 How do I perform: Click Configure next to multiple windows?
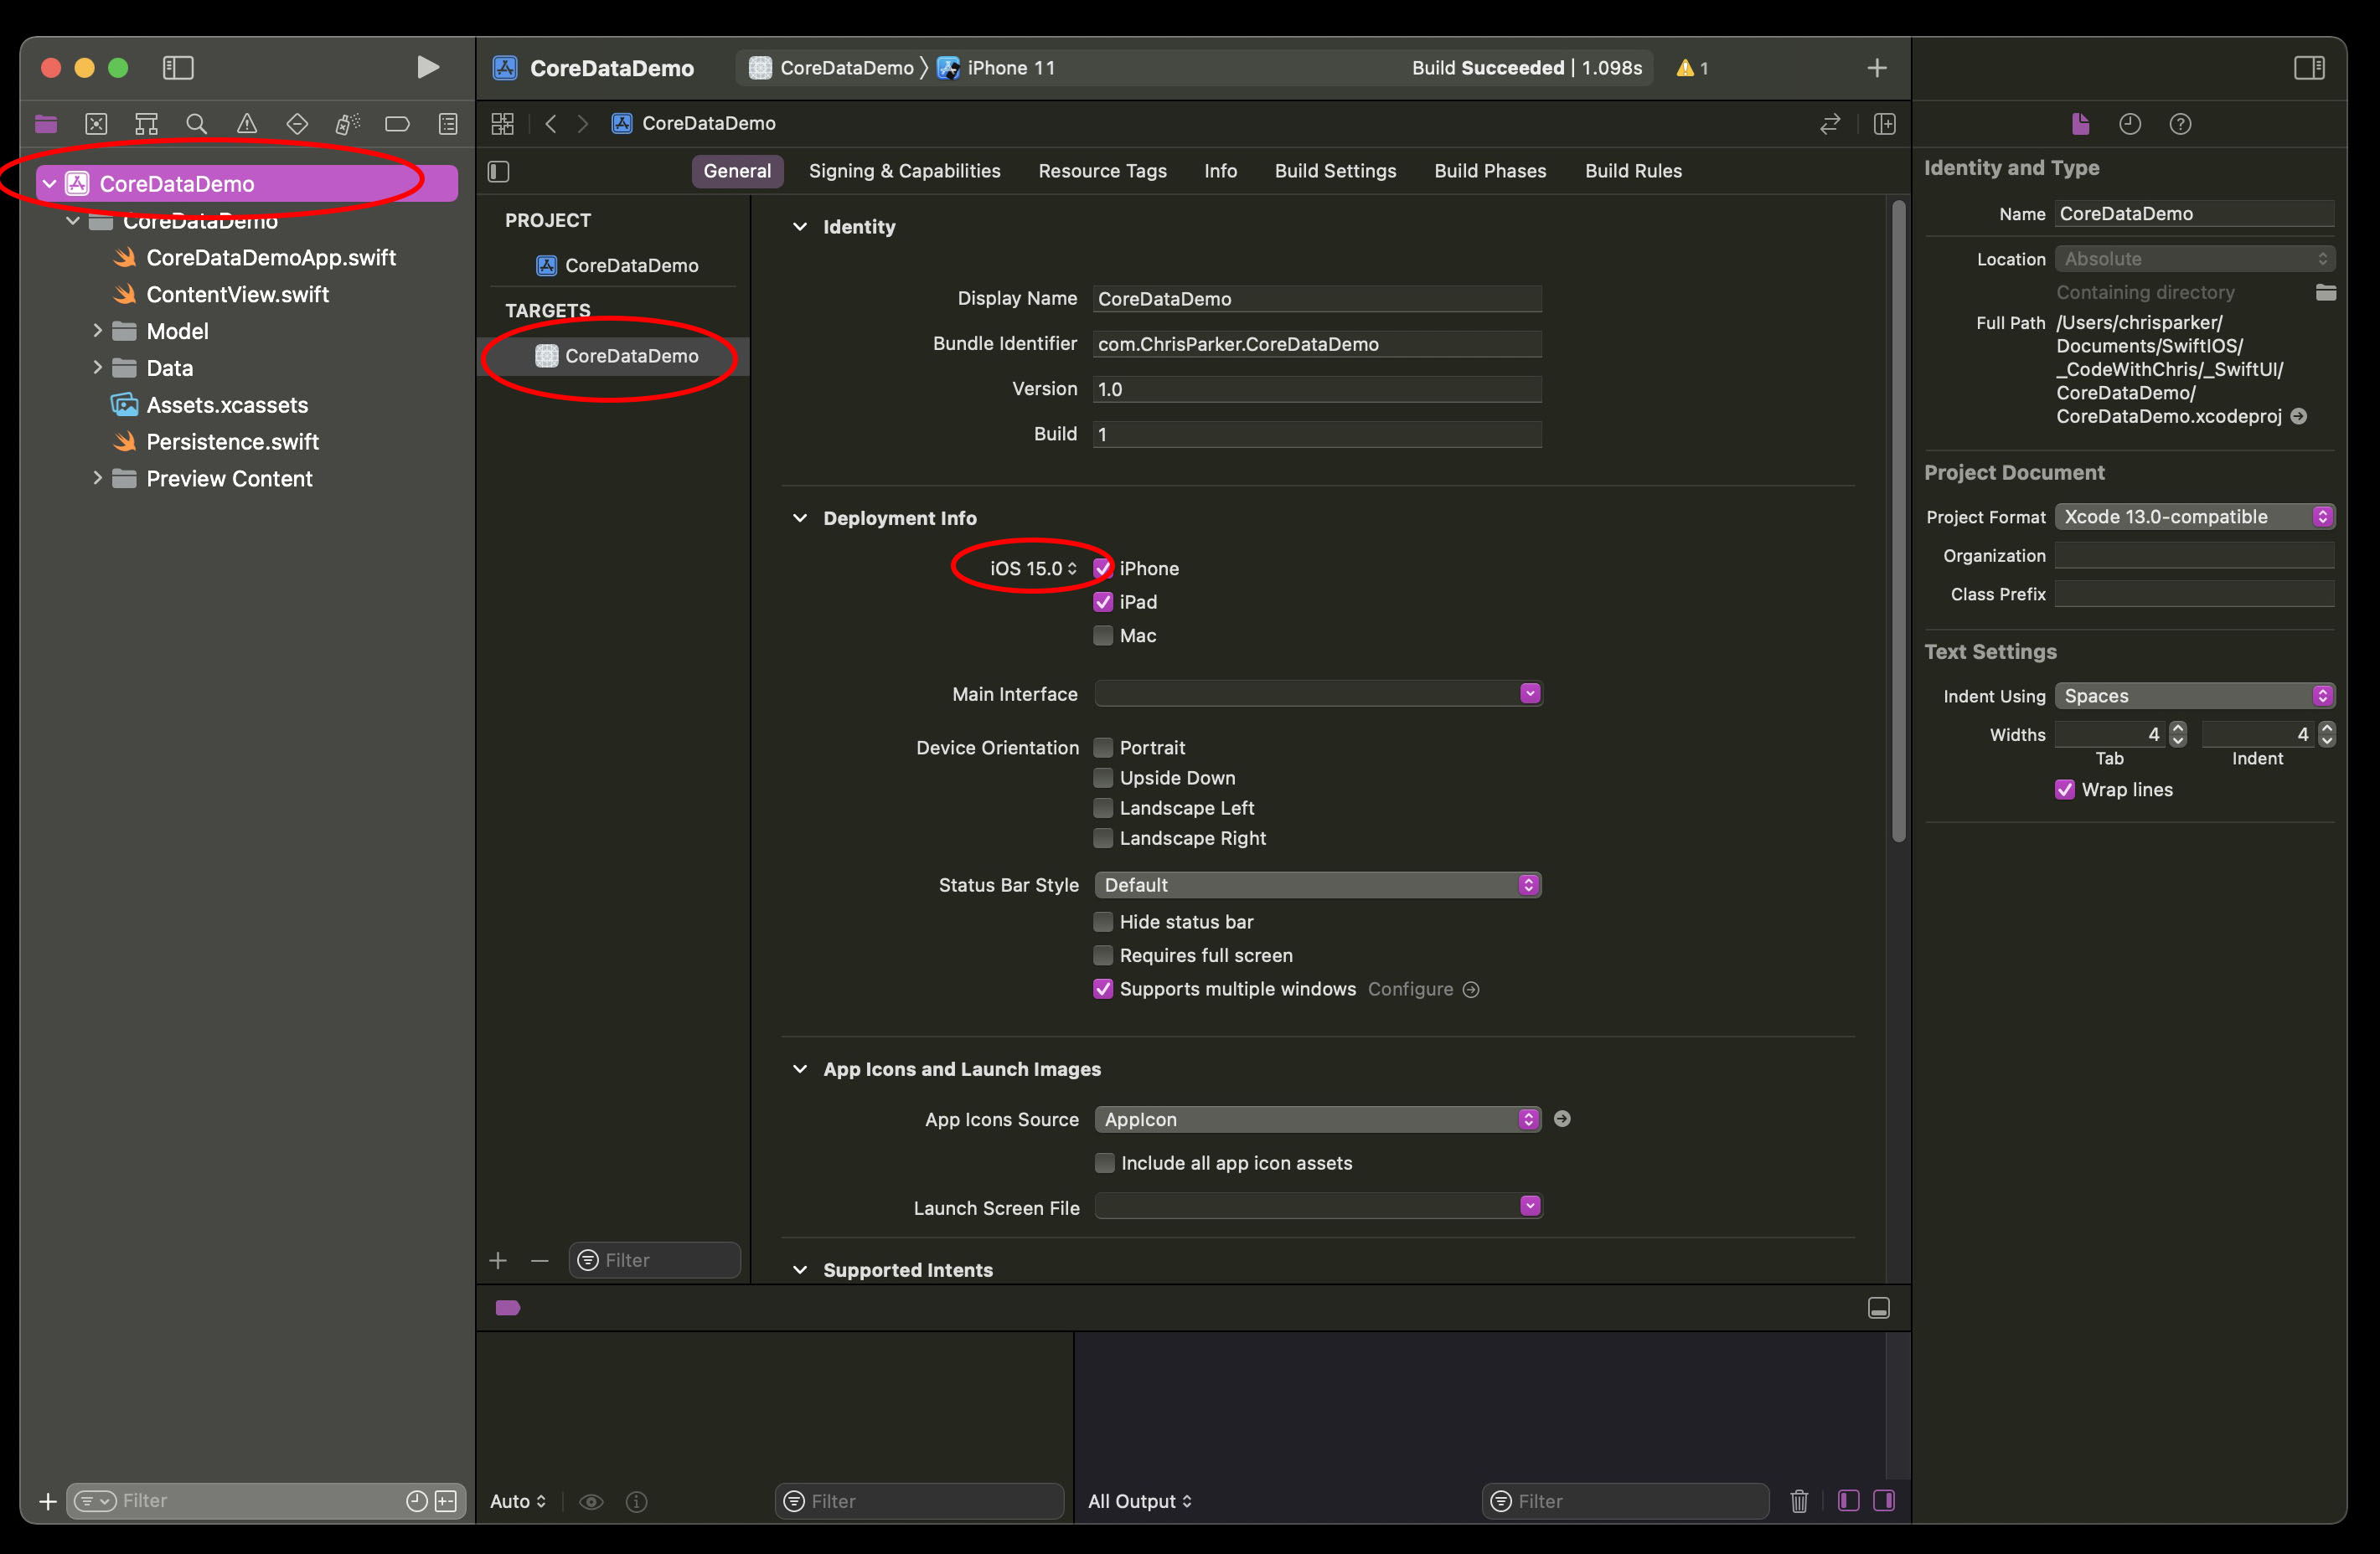click(1423, 990)
